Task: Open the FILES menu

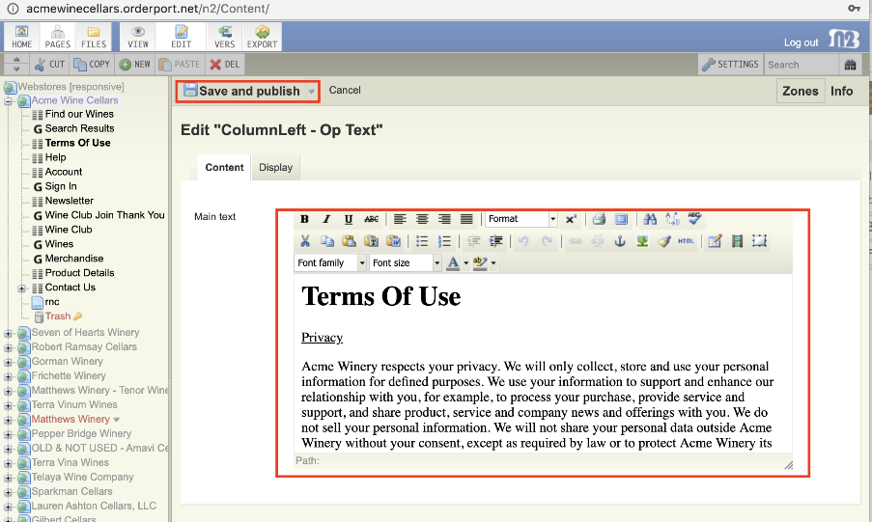Action: click(x=94, y=37)
